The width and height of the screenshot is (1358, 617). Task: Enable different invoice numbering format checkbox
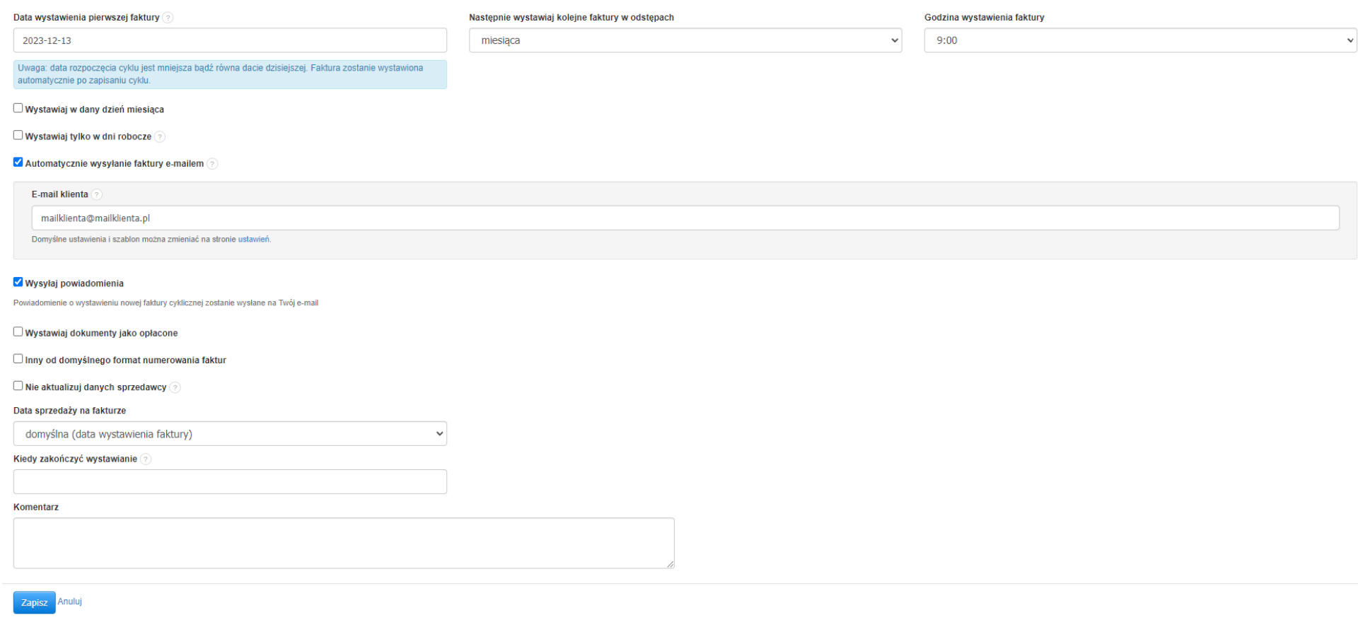[x=18, y=358]
